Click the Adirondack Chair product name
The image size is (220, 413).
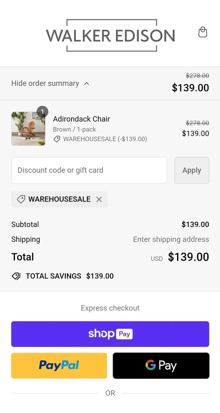tap(81, 119)
